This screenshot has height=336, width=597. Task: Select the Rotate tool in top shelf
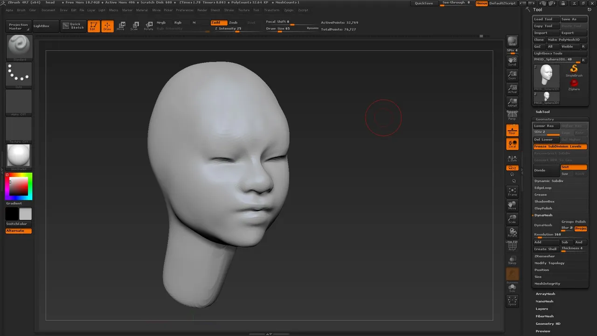(x=148, y=26)
